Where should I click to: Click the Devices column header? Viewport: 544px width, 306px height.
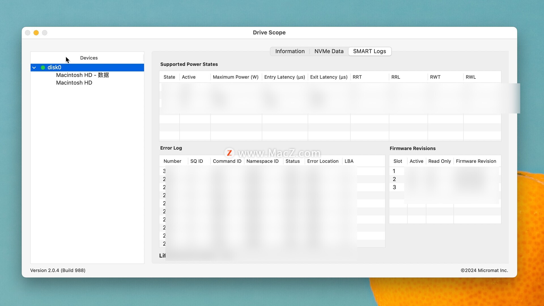click(89, 58)
